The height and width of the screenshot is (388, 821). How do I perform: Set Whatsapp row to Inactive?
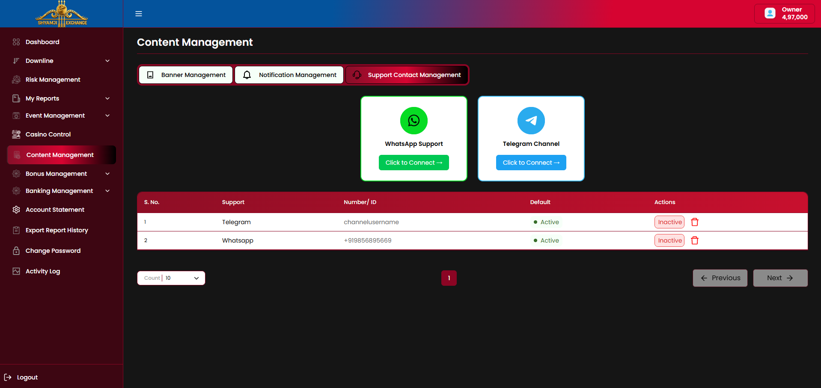click(x=669, y=240)
